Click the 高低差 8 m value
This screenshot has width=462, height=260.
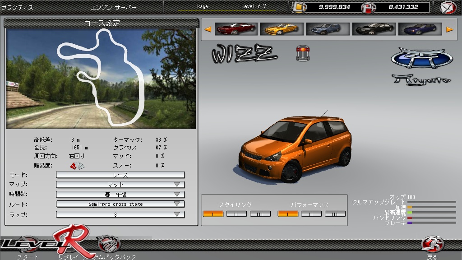pos(75,140)
